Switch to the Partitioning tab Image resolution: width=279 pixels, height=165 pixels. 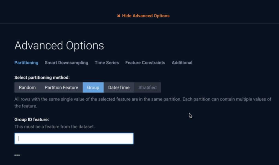pyautogui.click(x=26, y=63)
